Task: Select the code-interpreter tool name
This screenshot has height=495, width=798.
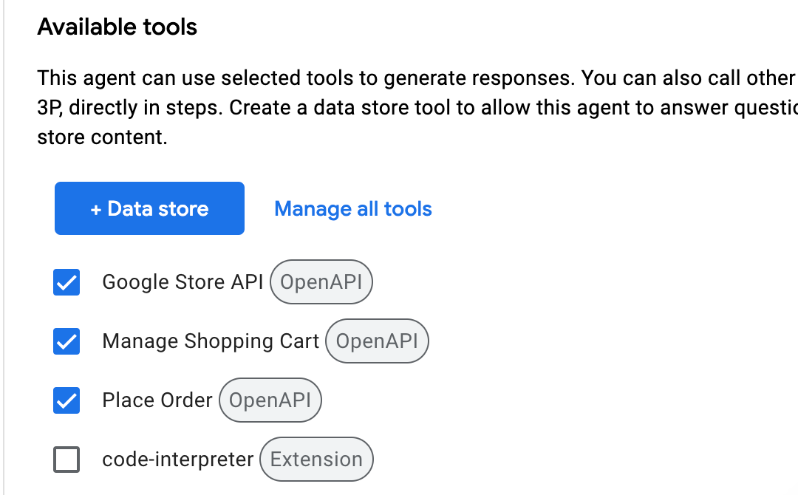Action: [177, 459]
